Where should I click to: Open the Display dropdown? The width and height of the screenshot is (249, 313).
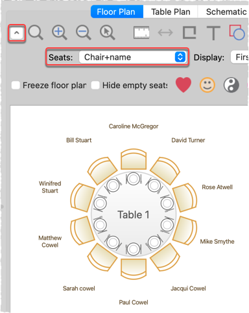pyautogui.click(x=240, y=57)
